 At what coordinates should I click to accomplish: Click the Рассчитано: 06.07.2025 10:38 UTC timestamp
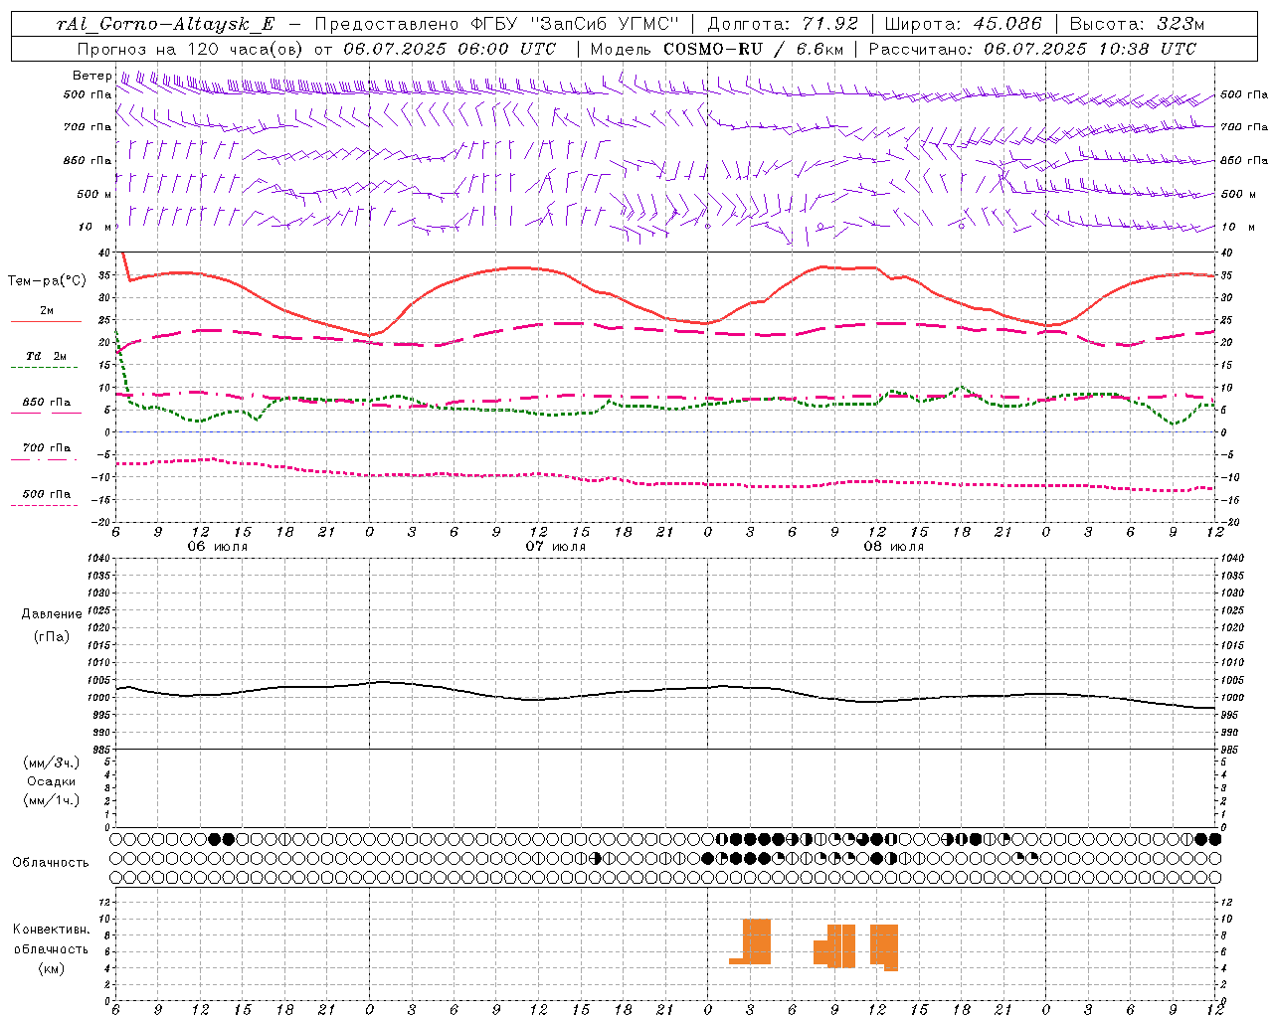pyautogui.click(x=1032, y=48)
